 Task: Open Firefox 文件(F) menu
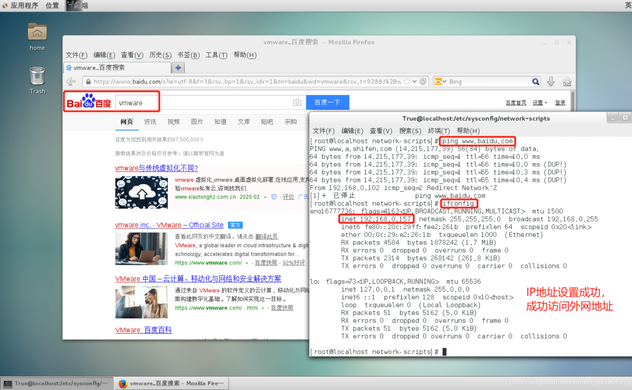pyautogui.click(x=77, y=55)
